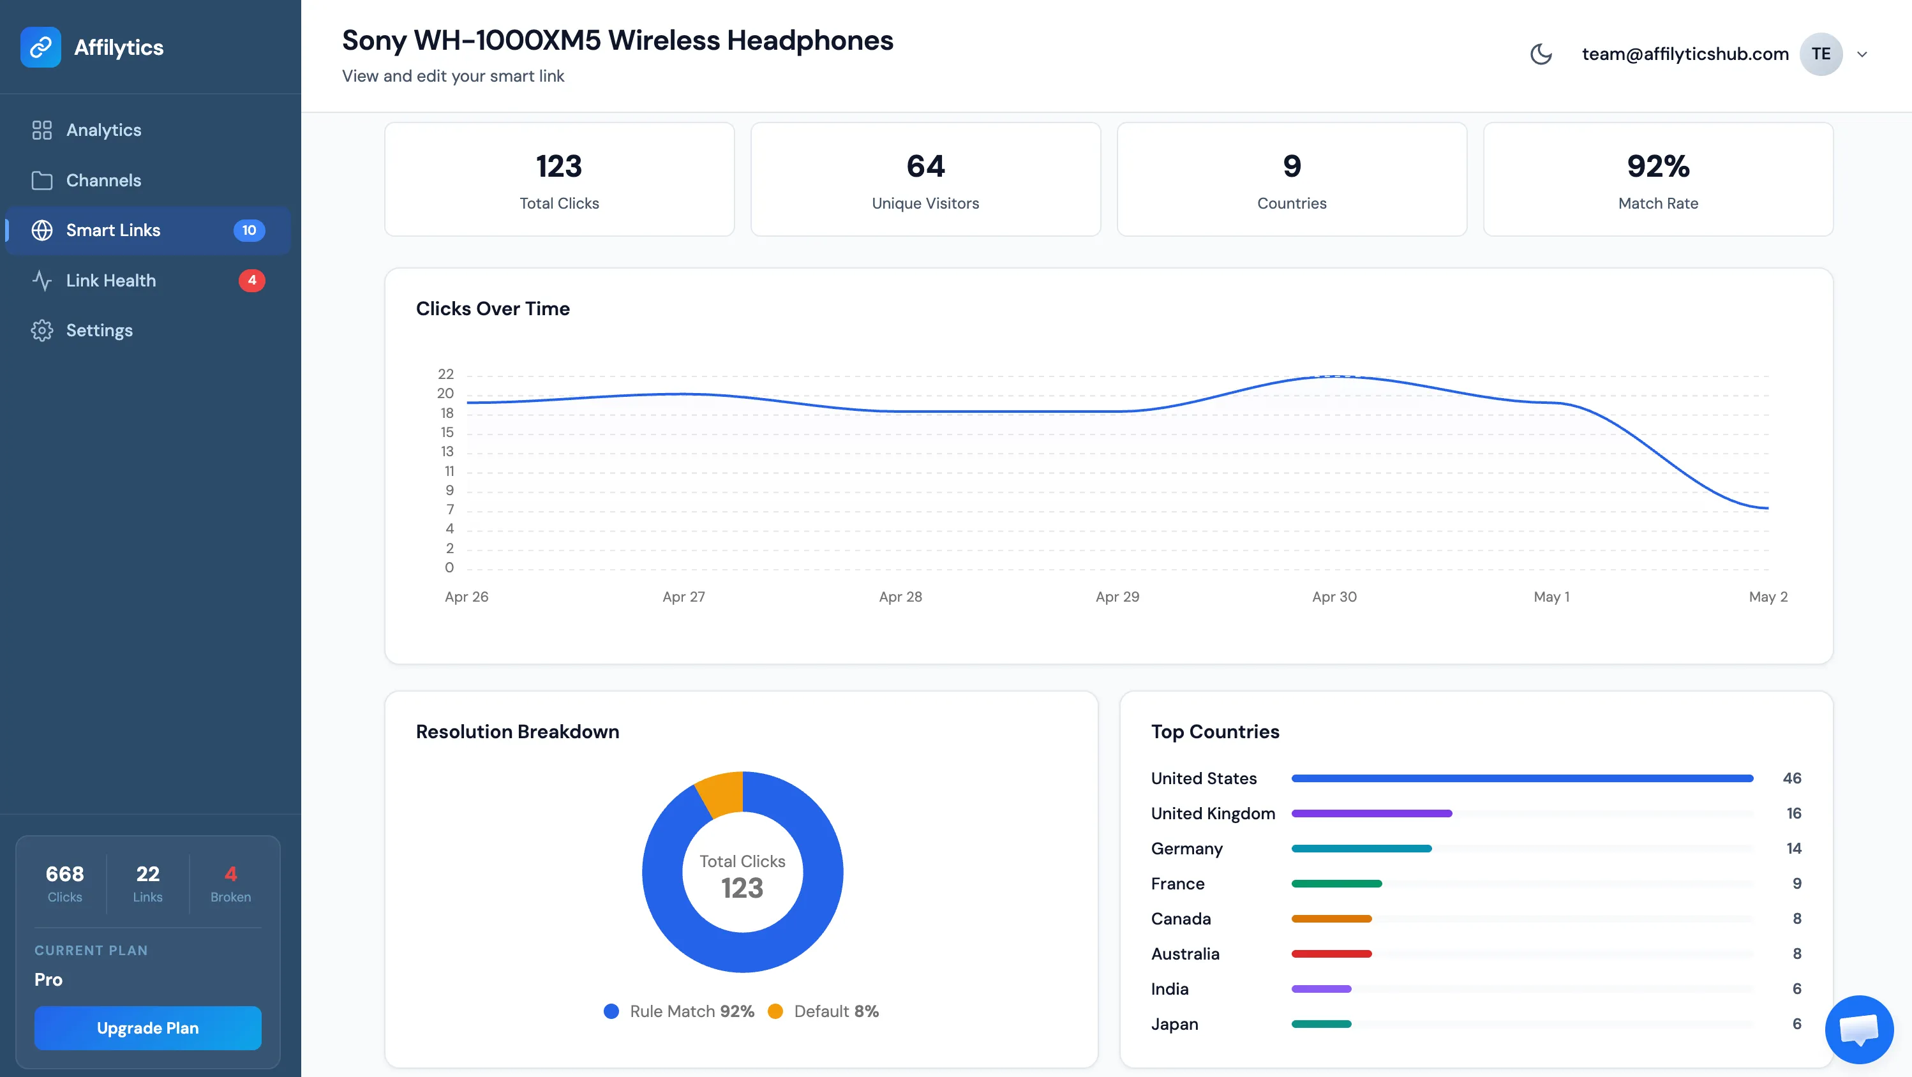This screenshot has width=1912, height=1077.
Task: Click the orange Default legend dot
Action: click(x=775, y=1011)
